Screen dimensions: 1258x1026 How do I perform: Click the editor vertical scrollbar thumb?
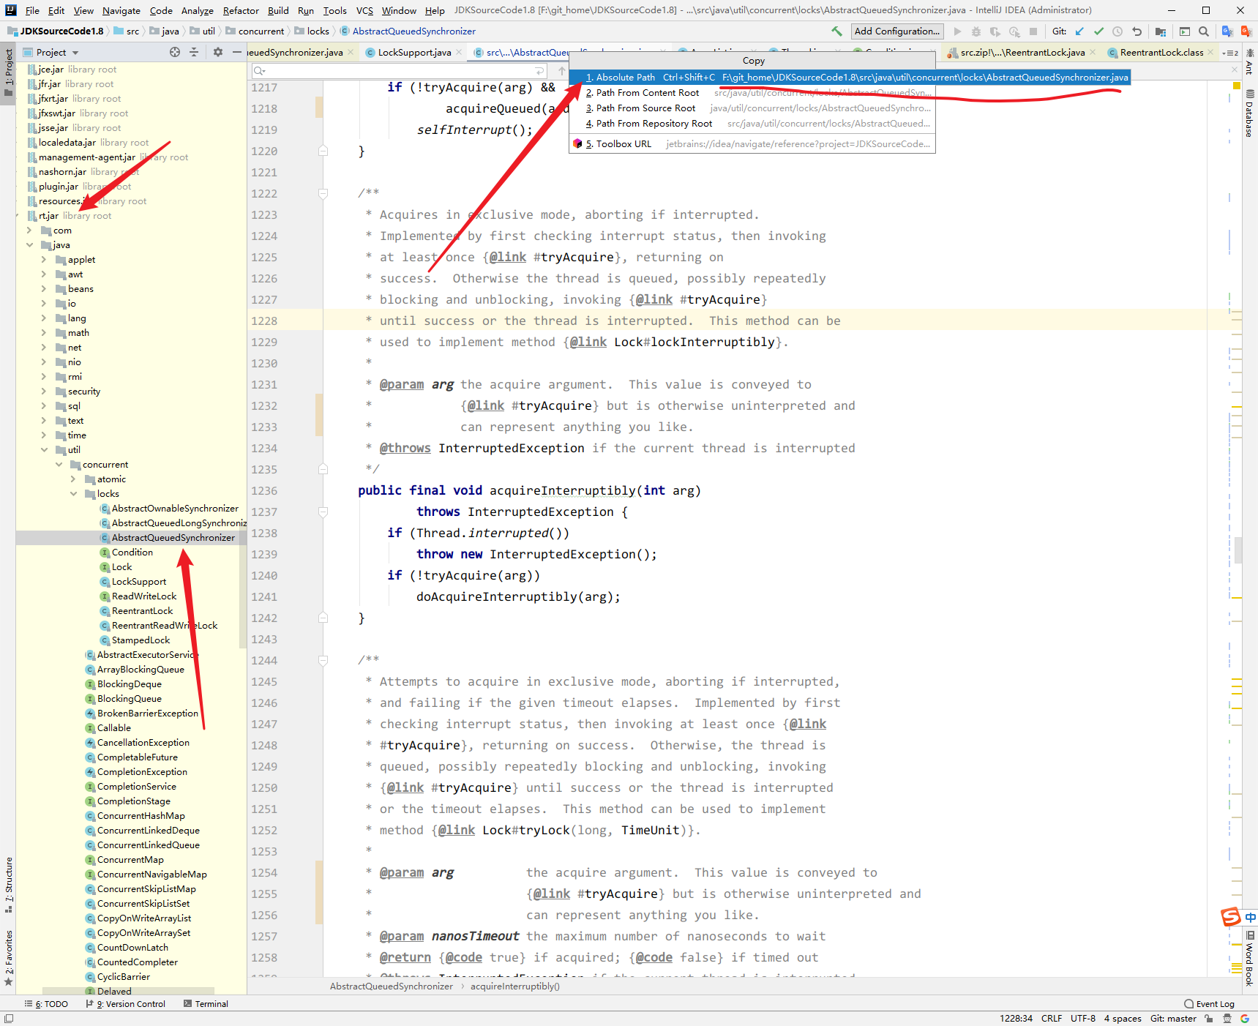[x=1238, y=549]
